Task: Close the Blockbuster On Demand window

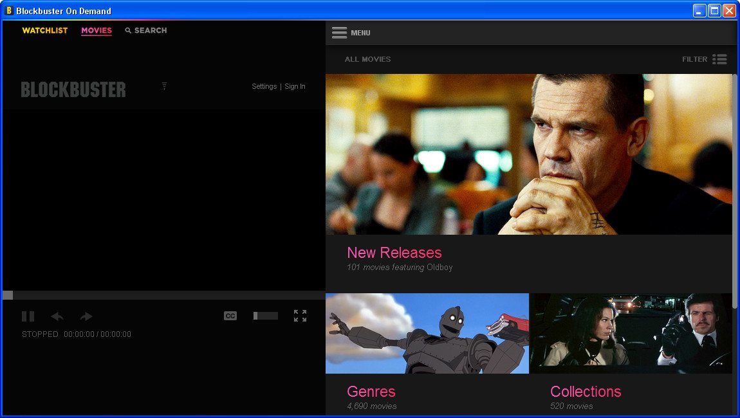Action: click(730, 10)
